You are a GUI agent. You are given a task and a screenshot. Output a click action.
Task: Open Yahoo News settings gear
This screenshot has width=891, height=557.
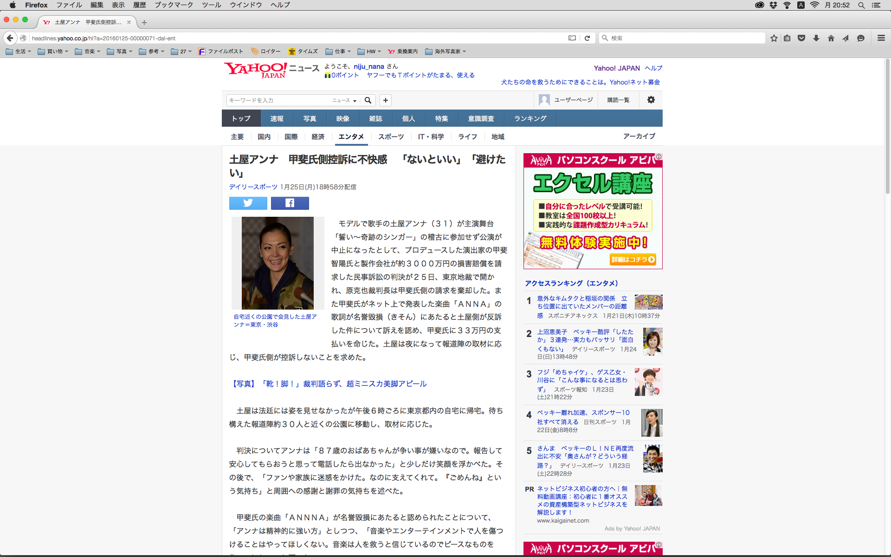point(651,100)
